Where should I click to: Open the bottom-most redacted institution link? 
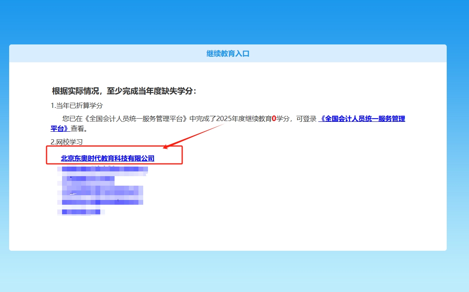pos(84,212)
